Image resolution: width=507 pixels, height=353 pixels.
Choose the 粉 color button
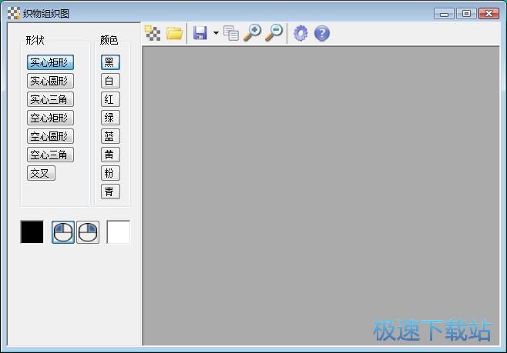click(110, 173)
